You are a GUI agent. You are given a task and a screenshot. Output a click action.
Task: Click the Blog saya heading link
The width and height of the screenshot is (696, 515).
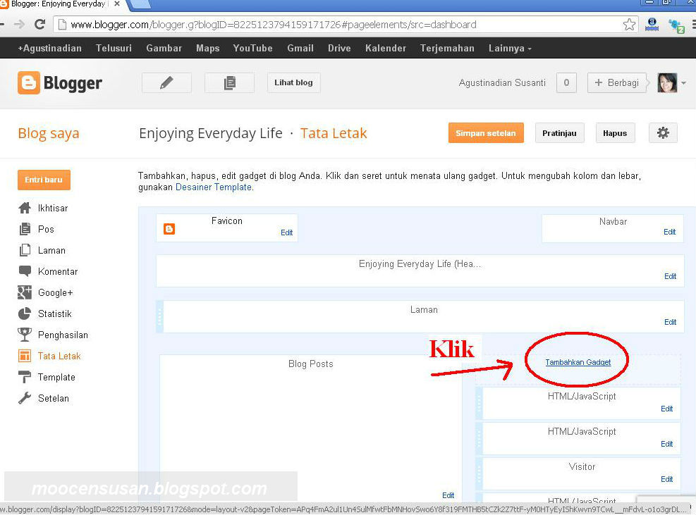[x=49, y=133]
